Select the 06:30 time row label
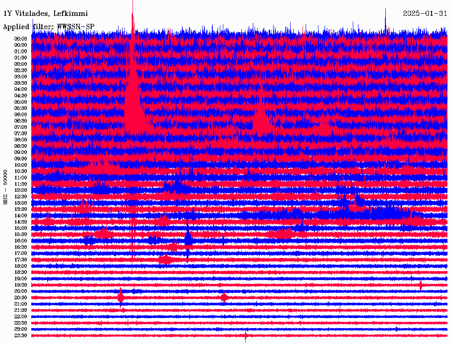Image resolution: width=451 pixels, height=344 pixels. point(21,121)
